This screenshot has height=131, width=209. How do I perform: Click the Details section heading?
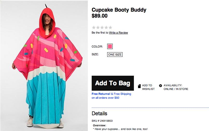[x=99, y=113]
